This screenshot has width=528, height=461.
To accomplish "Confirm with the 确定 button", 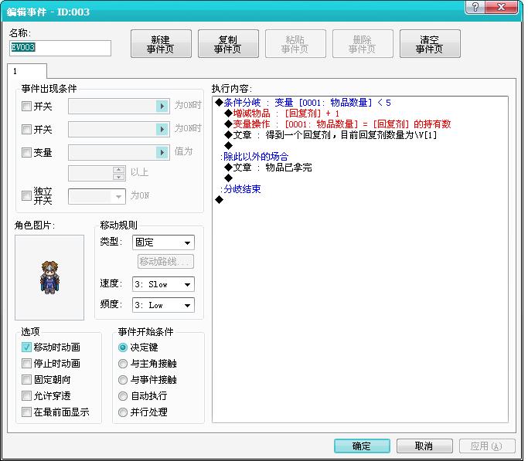I will pos(362,446).
